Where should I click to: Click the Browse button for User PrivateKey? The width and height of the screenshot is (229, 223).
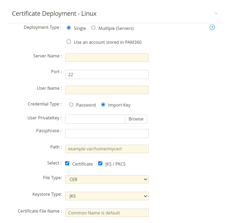tap(136, 119)
